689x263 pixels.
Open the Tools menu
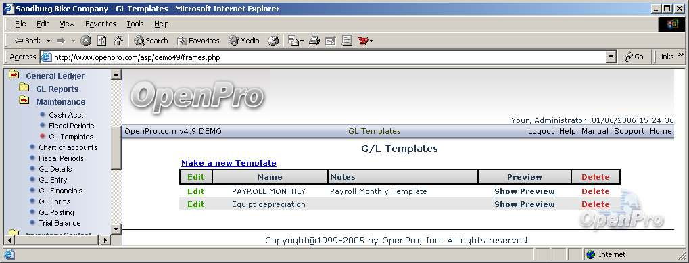pos(135,24)
